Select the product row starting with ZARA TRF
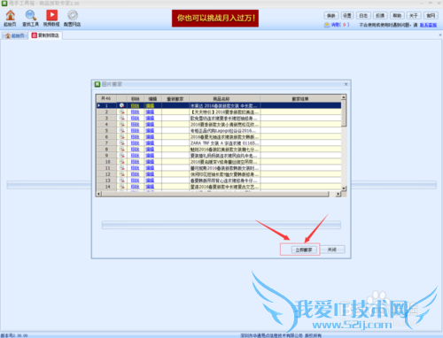This screenshot has height=338, width=443. tap(219, 143)
